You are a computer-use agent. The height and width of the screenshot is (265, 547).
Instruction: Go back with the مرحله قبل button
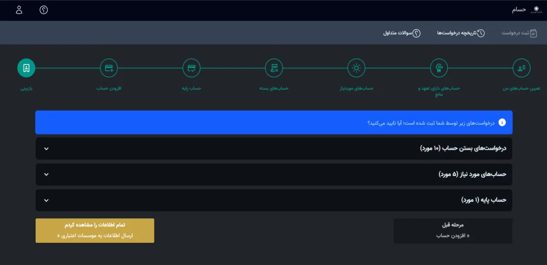click(x=453, y=231)
